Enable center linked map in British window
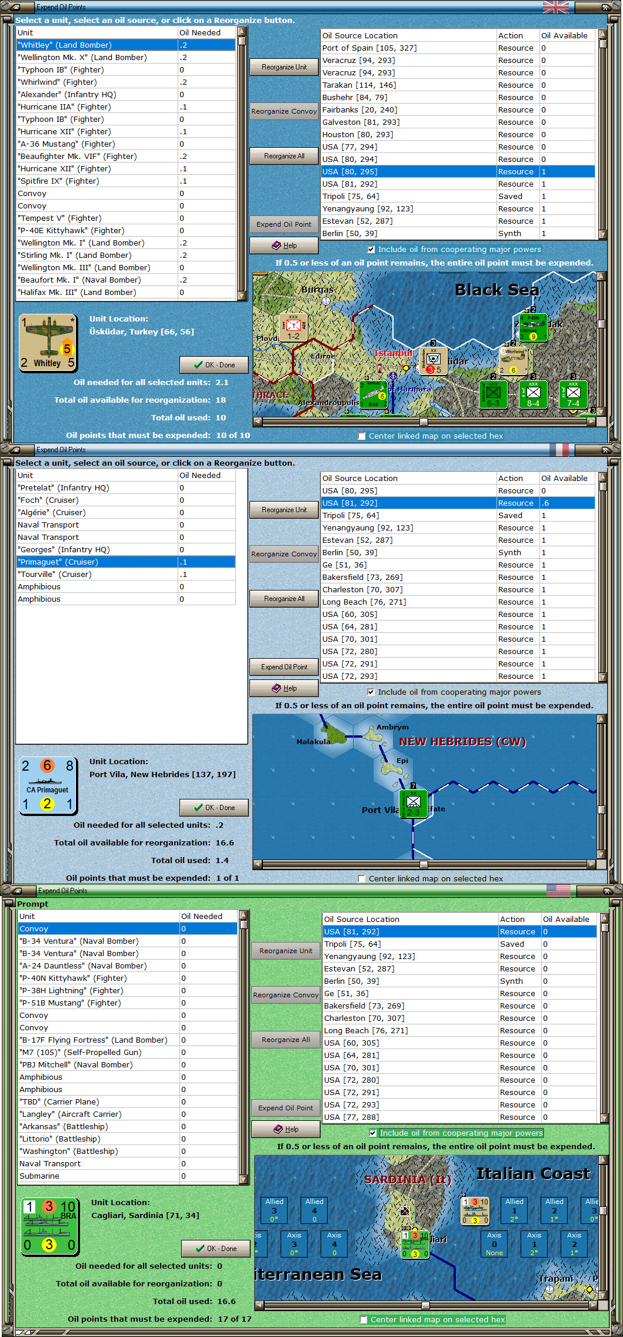This screenshot has height=1337, width=623. tap(362, 436)
